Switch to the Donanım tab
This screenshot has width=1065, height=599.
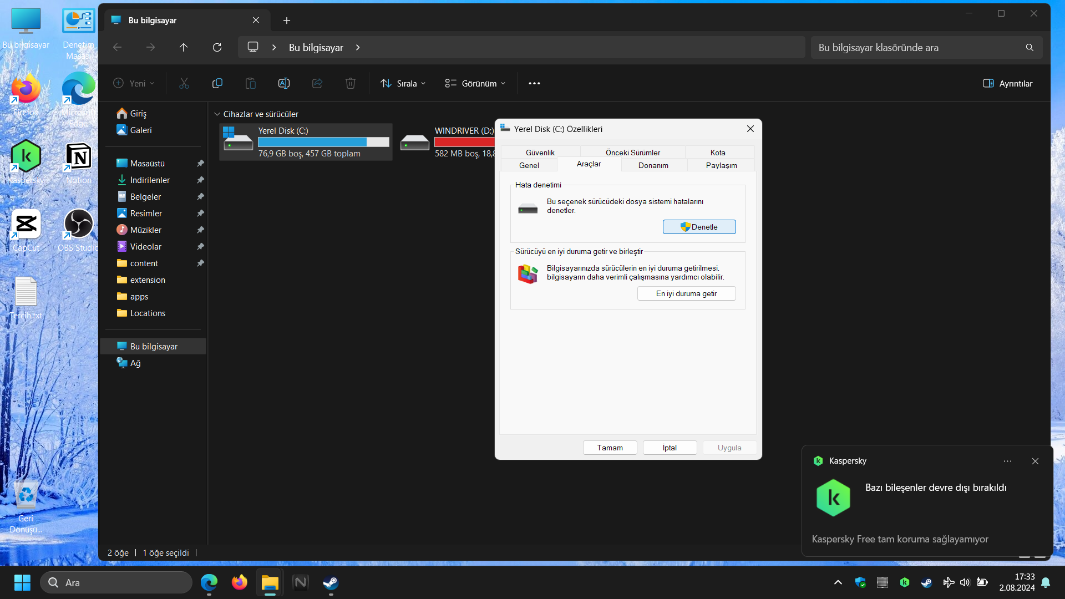tap(653, 165)
